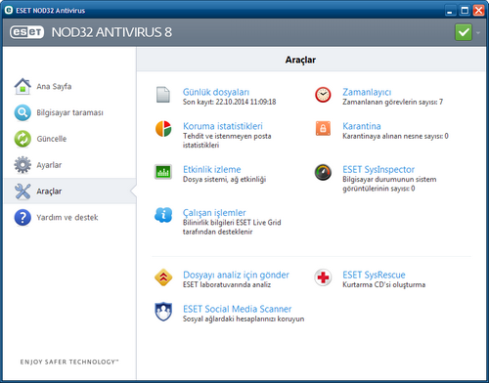Select Araçlar menu label in sidebar
This screenshot has width=489, height=383.
[49, 191]
